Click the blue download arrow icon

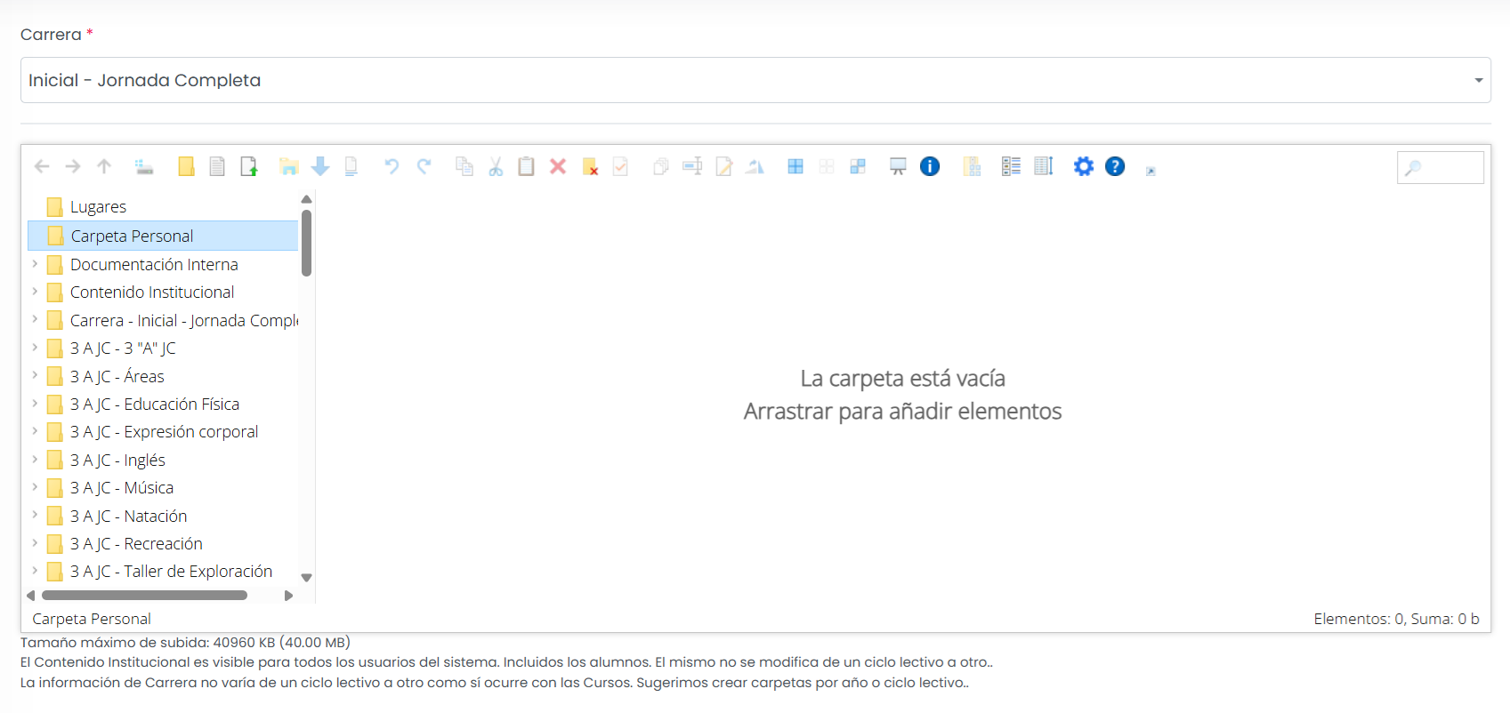click(320, 166)
